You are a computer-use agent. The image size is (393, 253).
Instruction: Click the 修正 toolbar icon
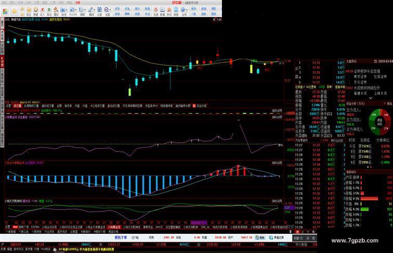tap(29, 11)
